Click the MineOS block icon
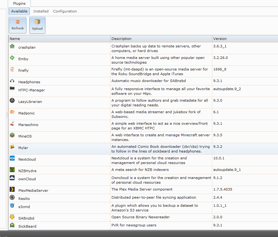The image size is (278, 237). [x=12, y=135]
